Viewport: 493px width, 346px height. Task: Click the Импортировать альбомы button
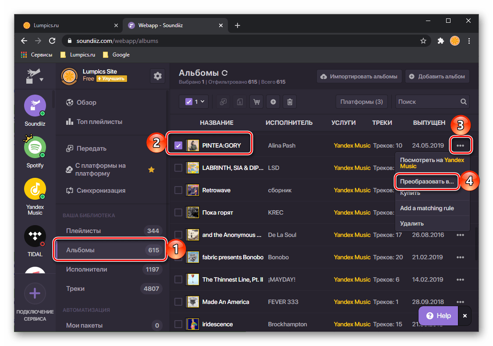coord(359,76)
